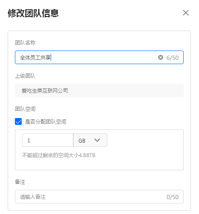Expand the unit selector chevron arrow
Screen dimensions: 199x214
click(97, 140)
